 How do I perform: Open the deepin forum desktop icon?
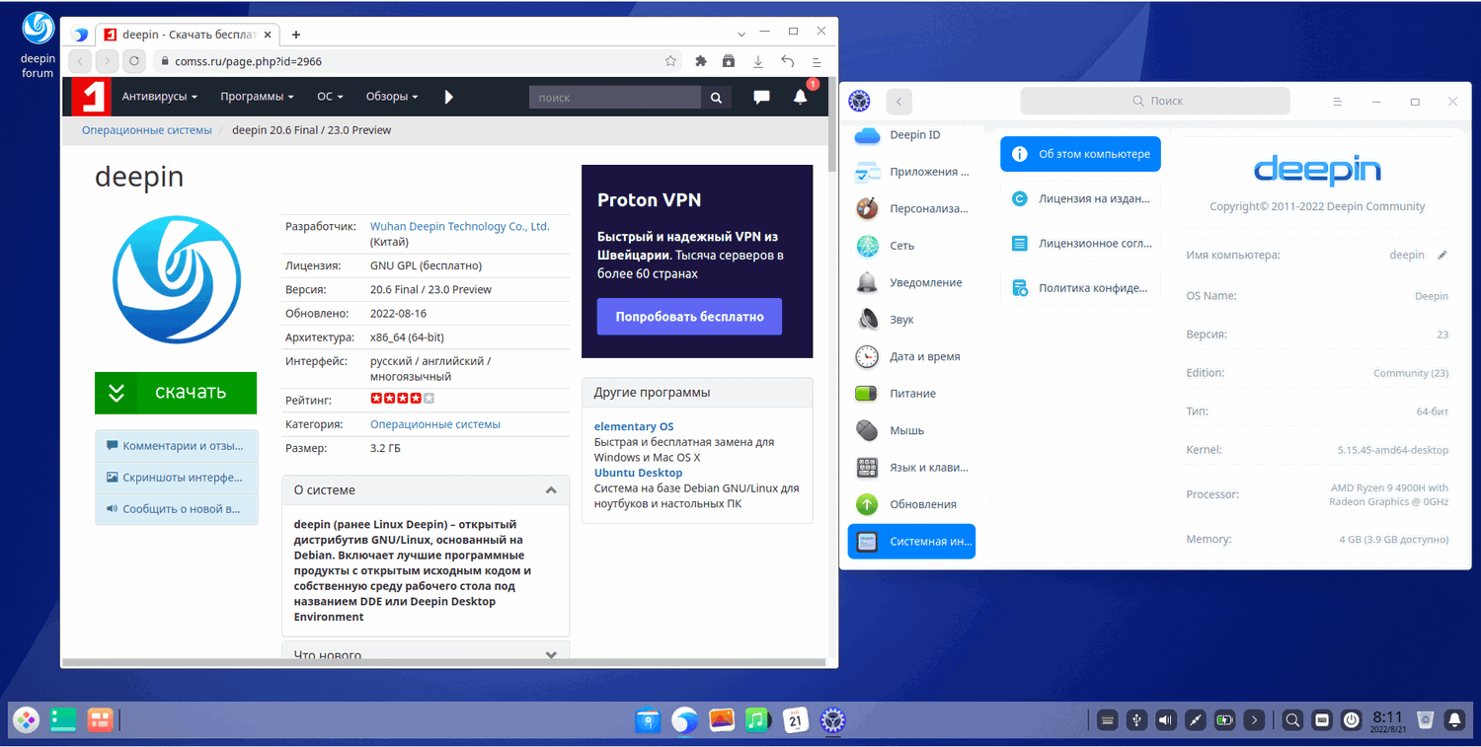[x=39, y=44]
